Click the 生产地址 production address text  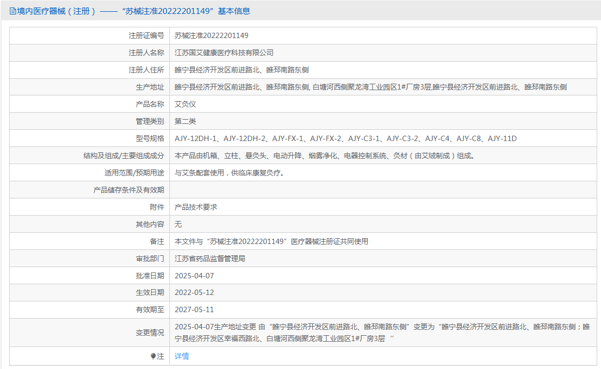(x=370, y=87)
